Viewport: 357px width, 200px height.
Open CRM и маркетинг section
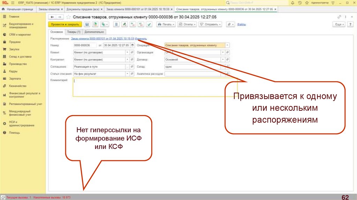(20, 34)
